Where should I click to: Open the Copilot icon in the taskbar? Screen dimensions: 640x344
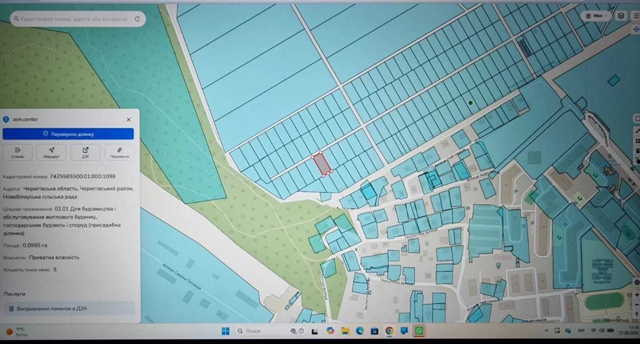tap(330, 331)
